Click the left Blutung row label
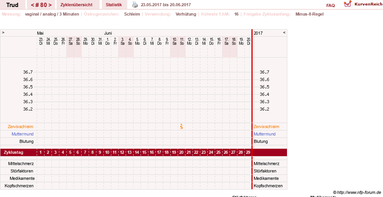The height and width of the screenshot is (197, 383). click(x=27, y=141)
